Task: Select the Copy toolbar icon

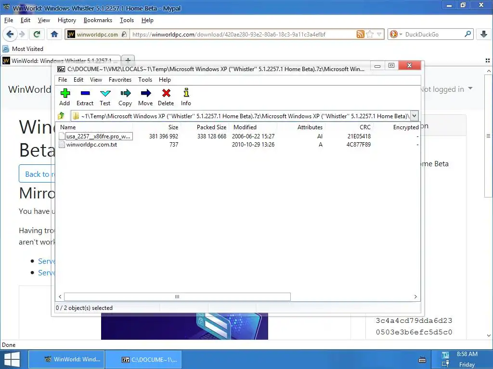Action: pyautogui.click(x=125, y=97)
